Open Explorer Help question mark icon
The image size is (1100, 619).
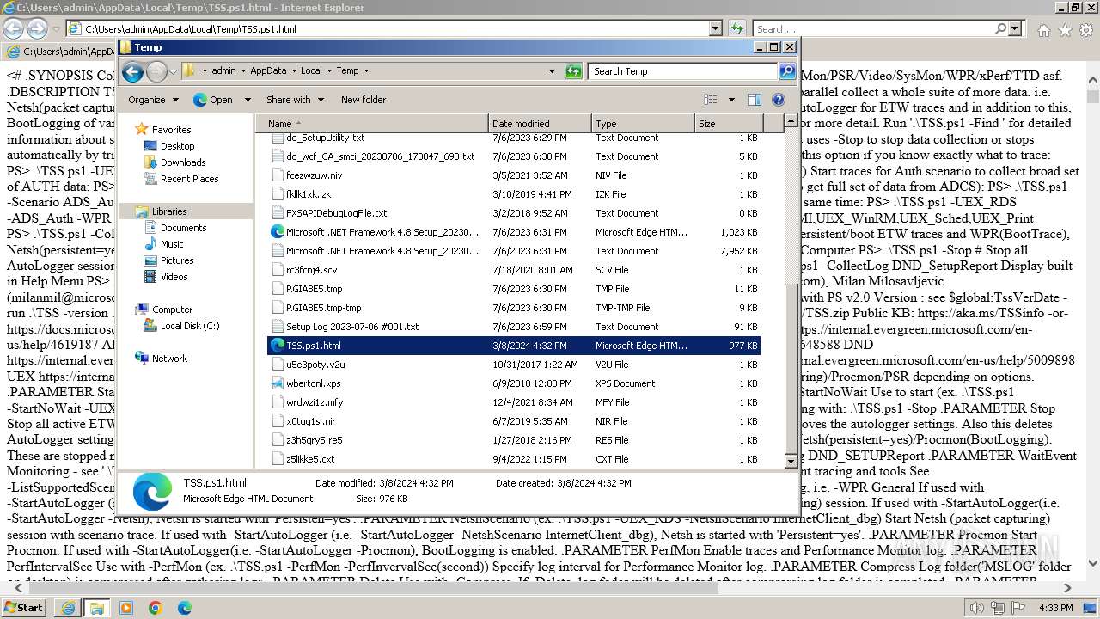click(779, 100)
